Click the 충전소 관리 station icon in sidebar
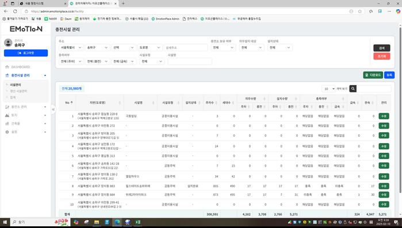This screenshot has height=228, width=402. click(7, 107)
